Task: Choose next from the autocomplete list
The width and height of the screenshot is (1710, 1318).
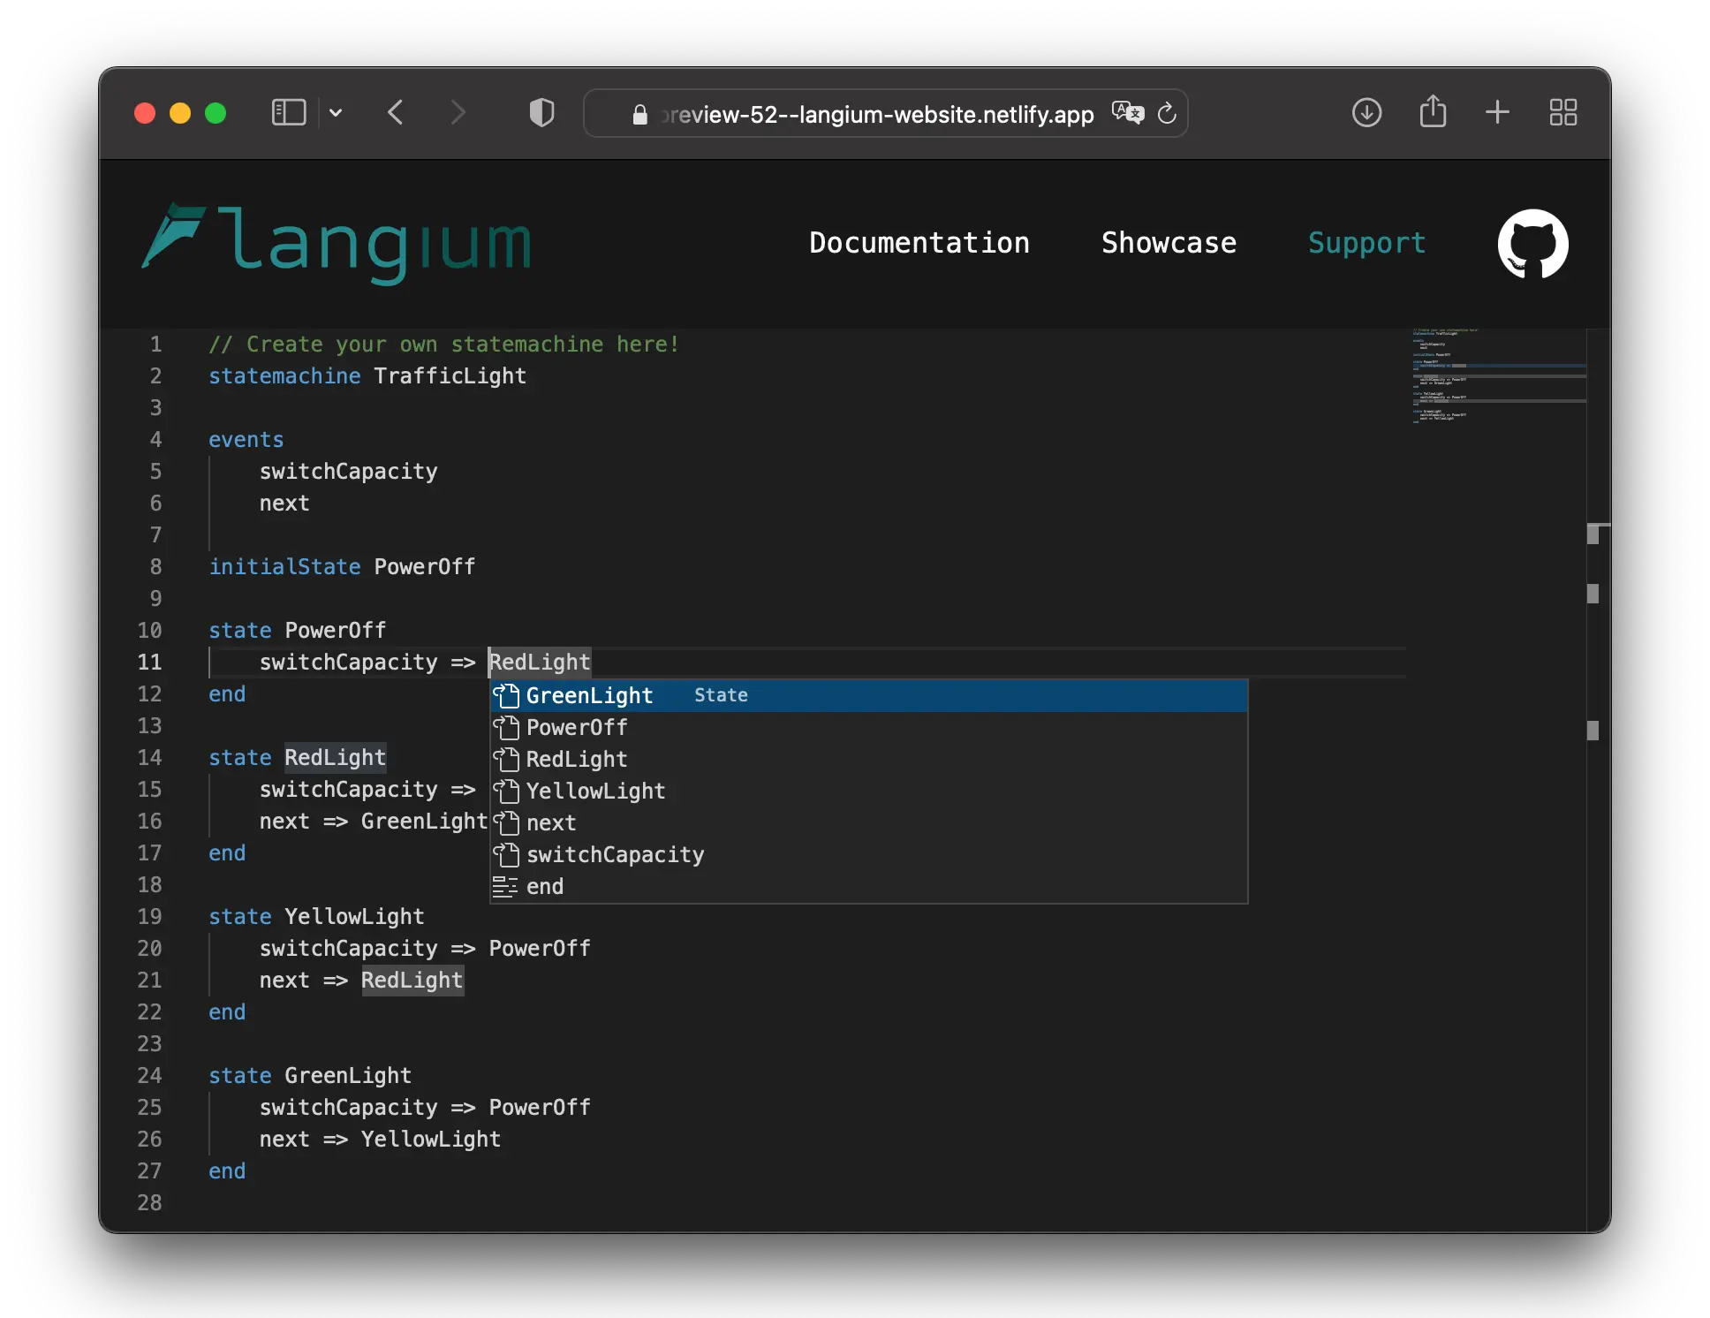Action: (869, 823)
